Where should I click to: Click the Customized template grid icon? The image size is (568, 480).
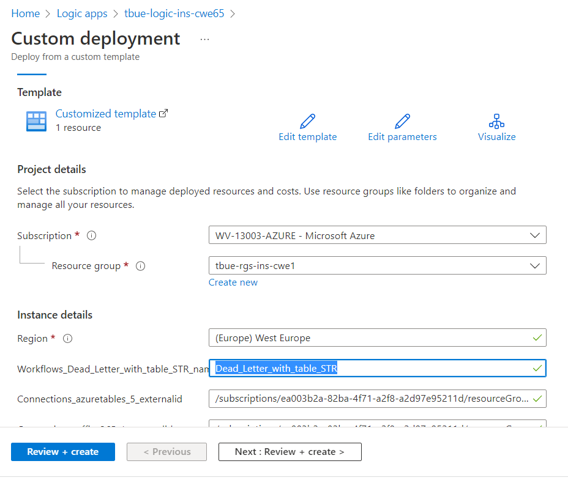[36, 121]
